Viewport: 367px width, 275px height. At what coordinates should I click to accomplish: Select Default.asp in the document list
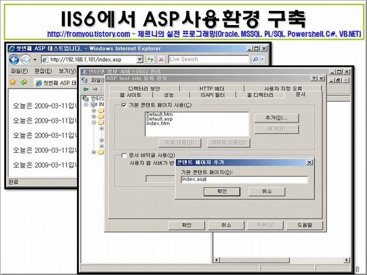point(160,119)
